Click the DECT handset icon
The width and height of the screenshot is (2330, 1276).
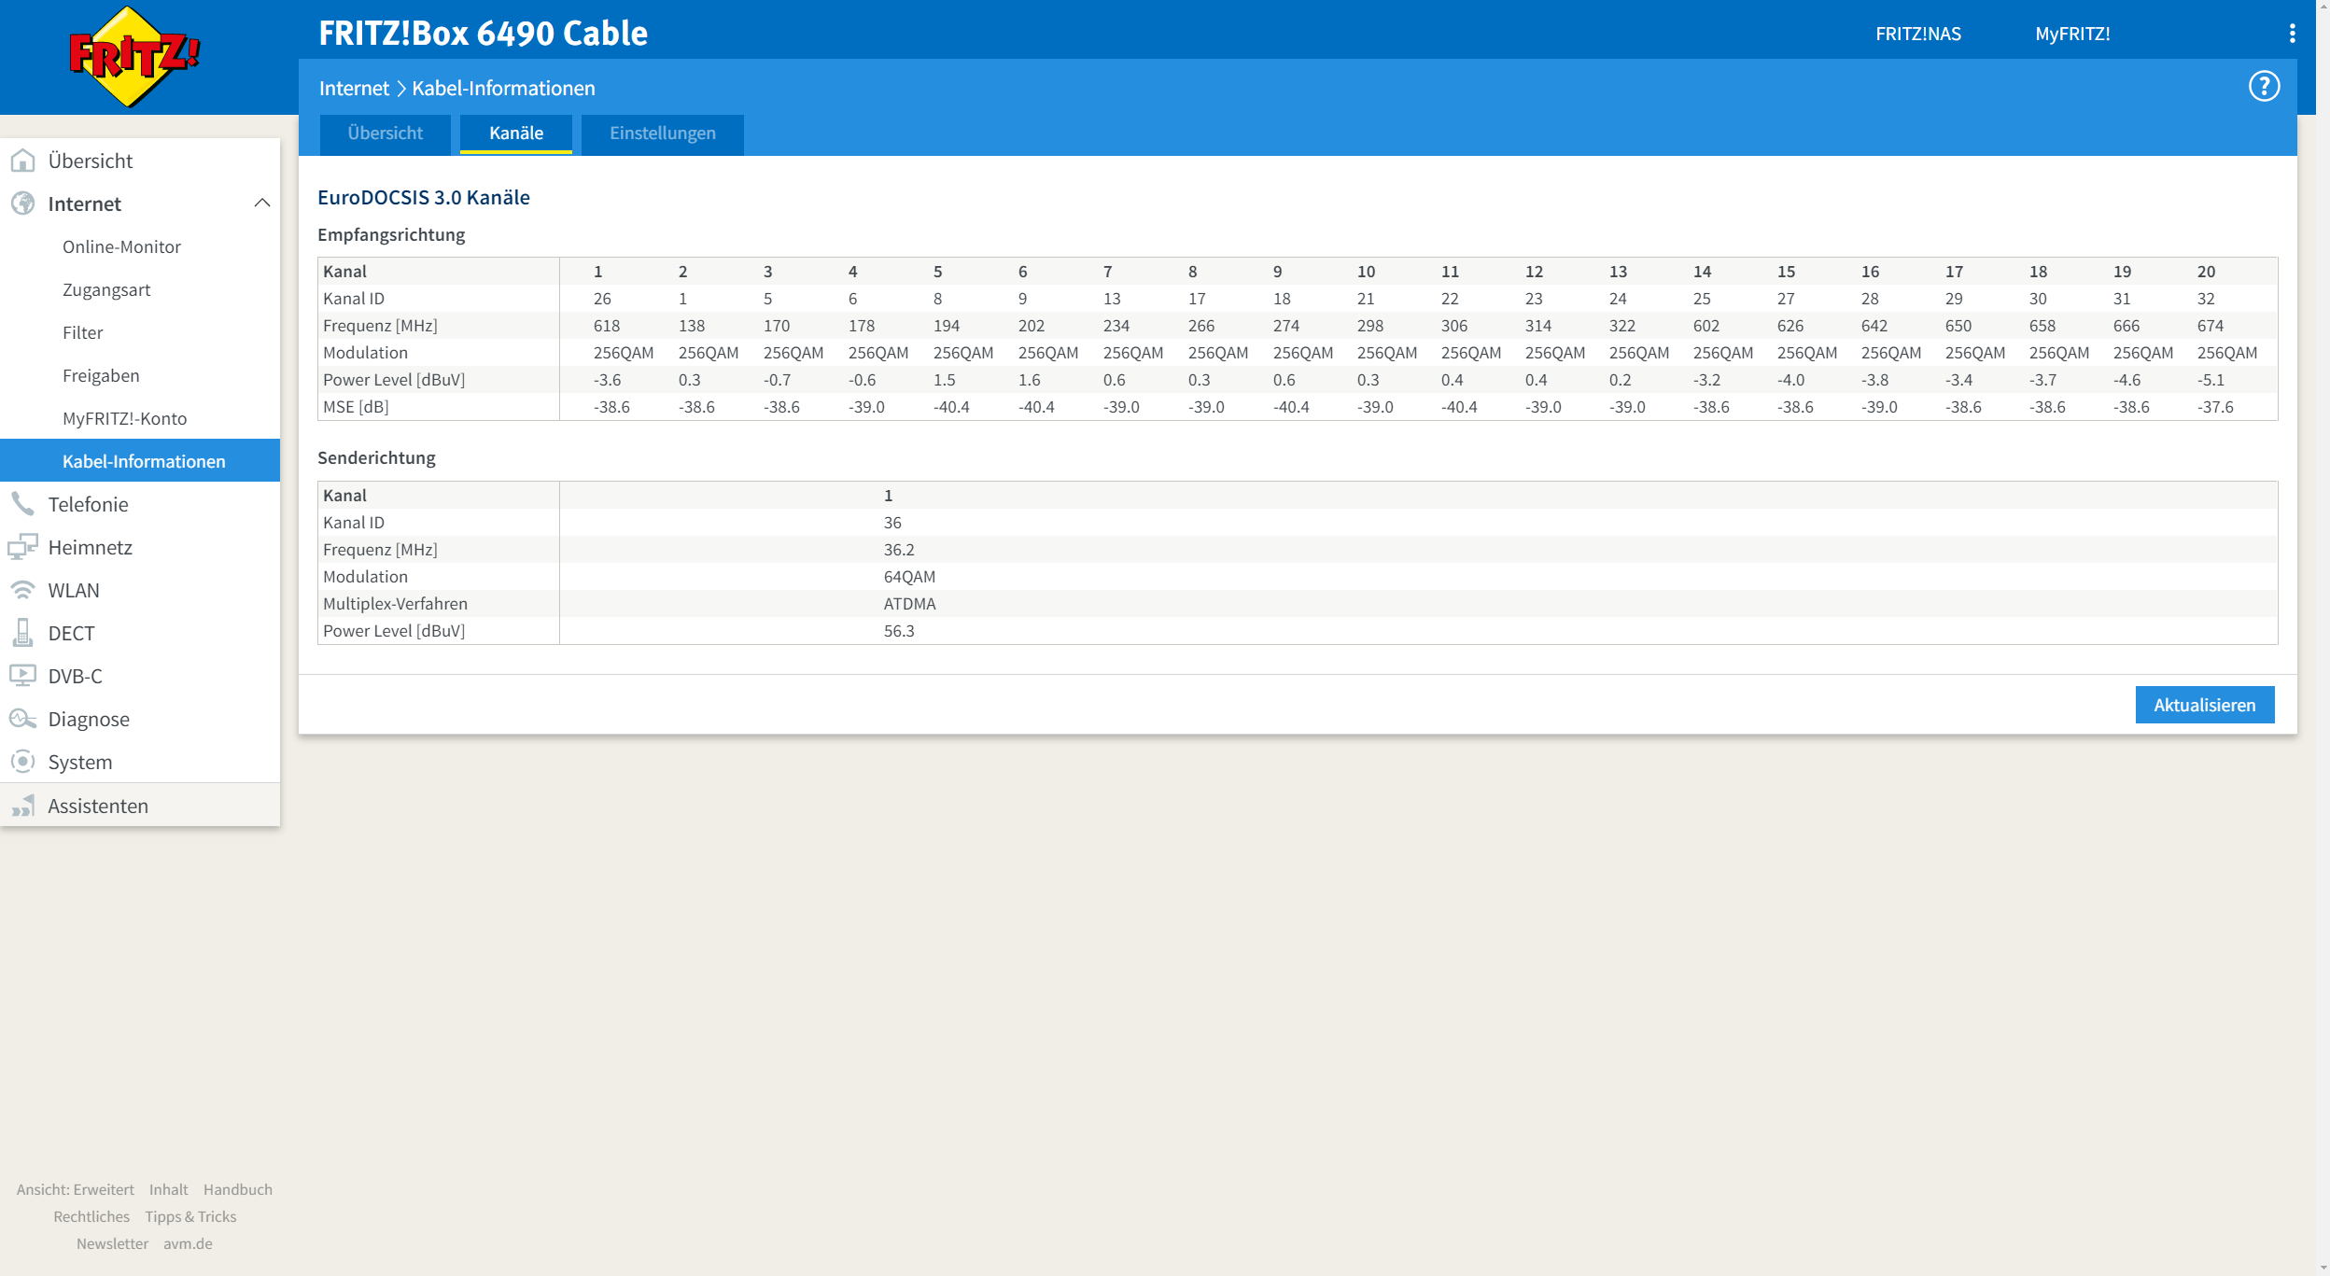(x=22, y=633)
